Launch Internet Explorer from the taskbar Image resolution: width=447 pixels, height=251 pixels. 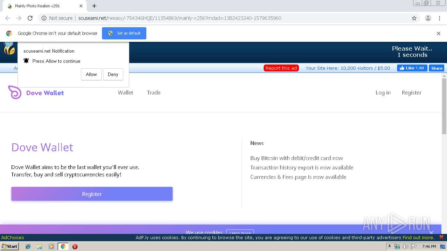click(28, 246)
